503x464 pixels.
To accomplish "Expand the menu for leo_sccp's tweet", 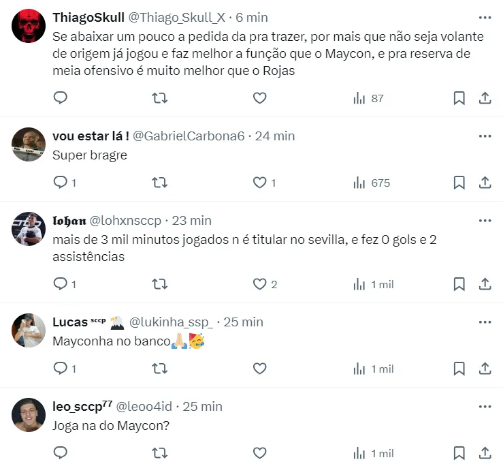I will tap(485, 407).
